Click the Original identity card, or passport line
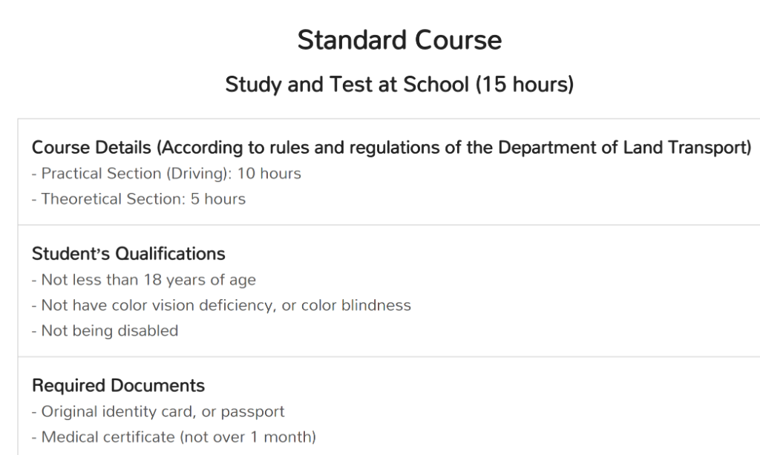This screenshot has width=760, height=455. pyautogui.click(x=158, y=412)
